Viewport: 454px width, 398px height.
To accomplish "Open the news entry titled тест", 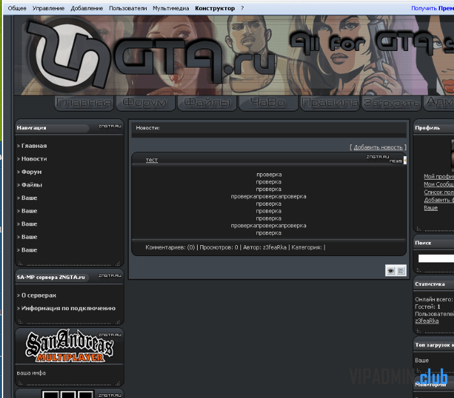I will pyautogui.click(x=152, y=160).
